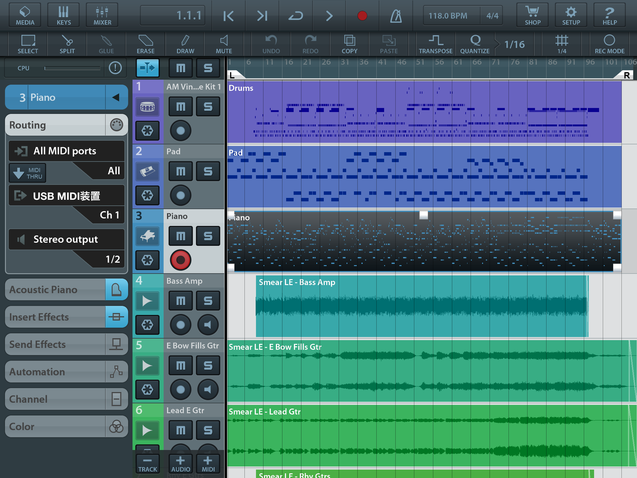
Task: Click the 118.0 BPM tempo field
Action: point(448,16)
